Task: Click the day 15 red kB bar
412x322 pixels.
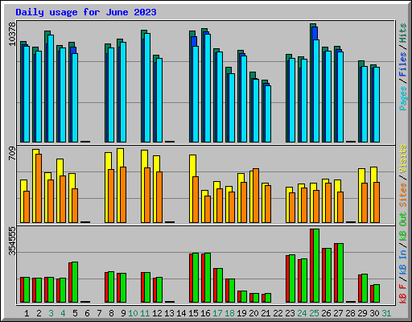Action: 191,278
